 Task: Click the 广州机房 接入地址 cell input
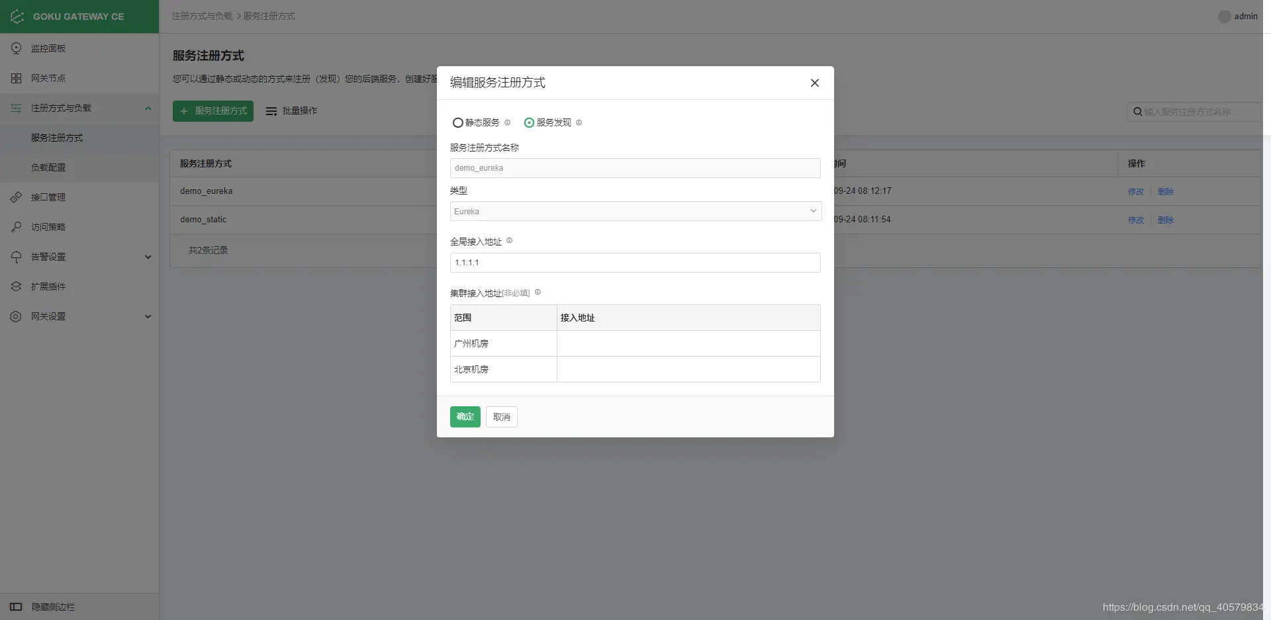point(688,343)
